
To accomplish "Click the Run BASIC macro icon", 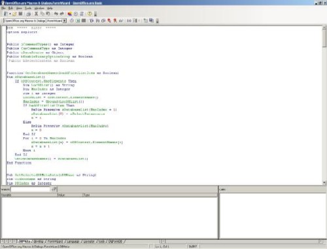I will click(x=78, y=21).
